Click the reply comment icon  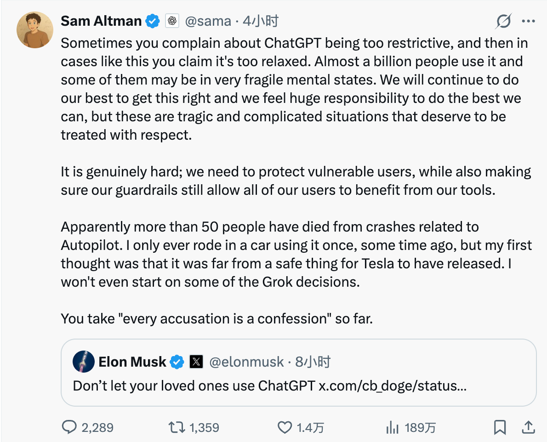point(69,427)
